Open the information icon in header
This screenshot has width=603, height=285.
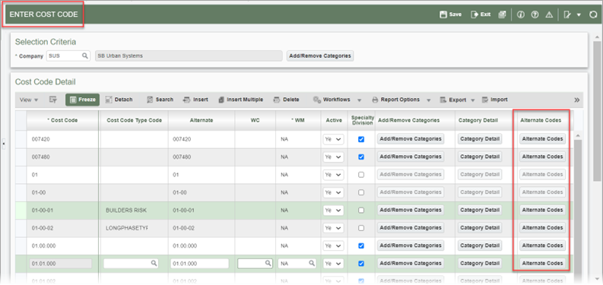521,14
